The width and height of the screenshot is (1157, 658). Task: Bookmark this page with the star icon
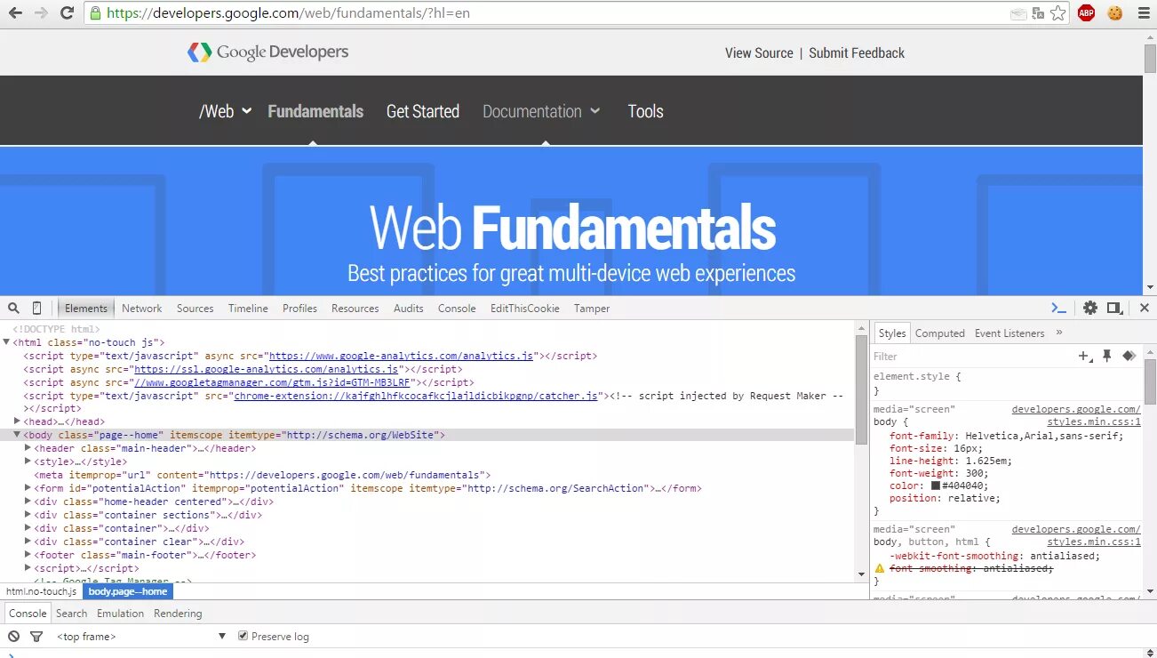(1057, 13)
